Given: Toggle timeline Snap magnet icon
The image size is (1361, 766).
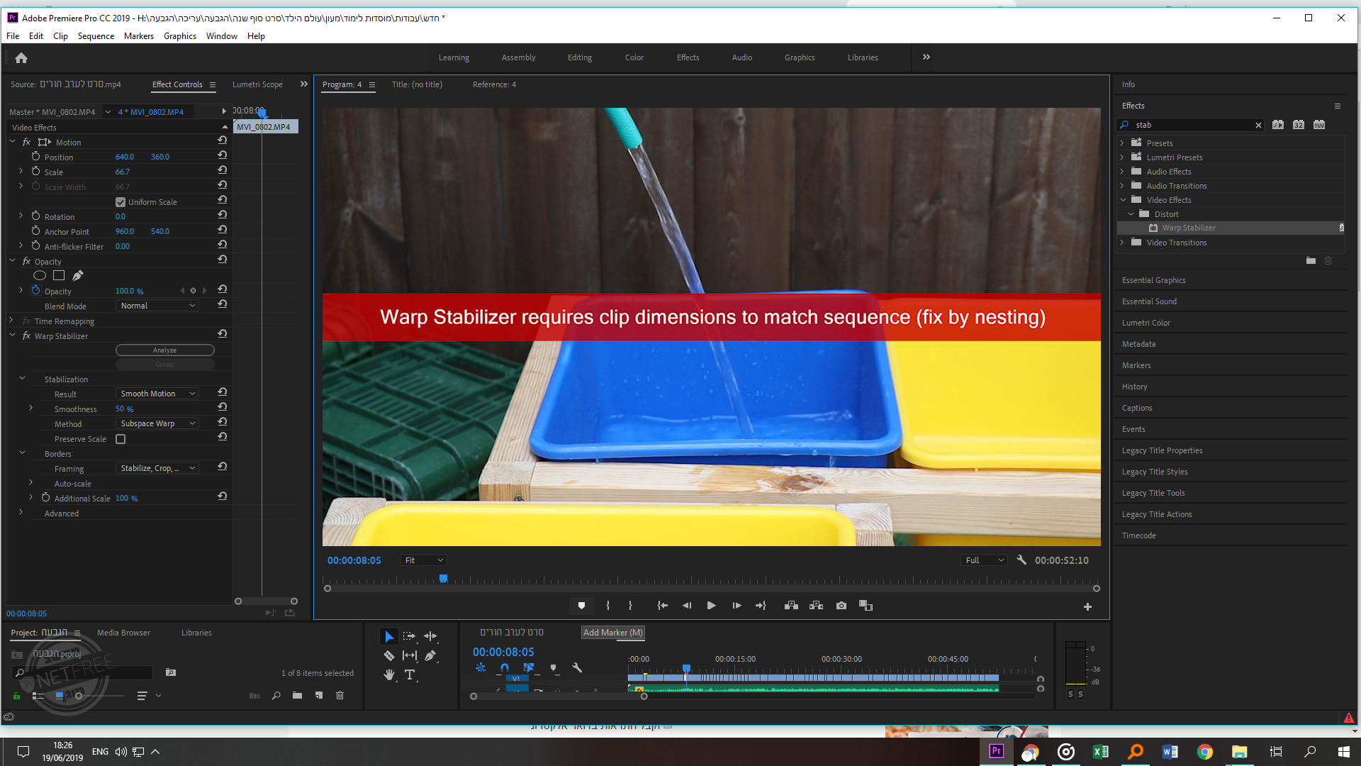Looking at the screenshot, I should pyautogui.click(x=504, y=667).
